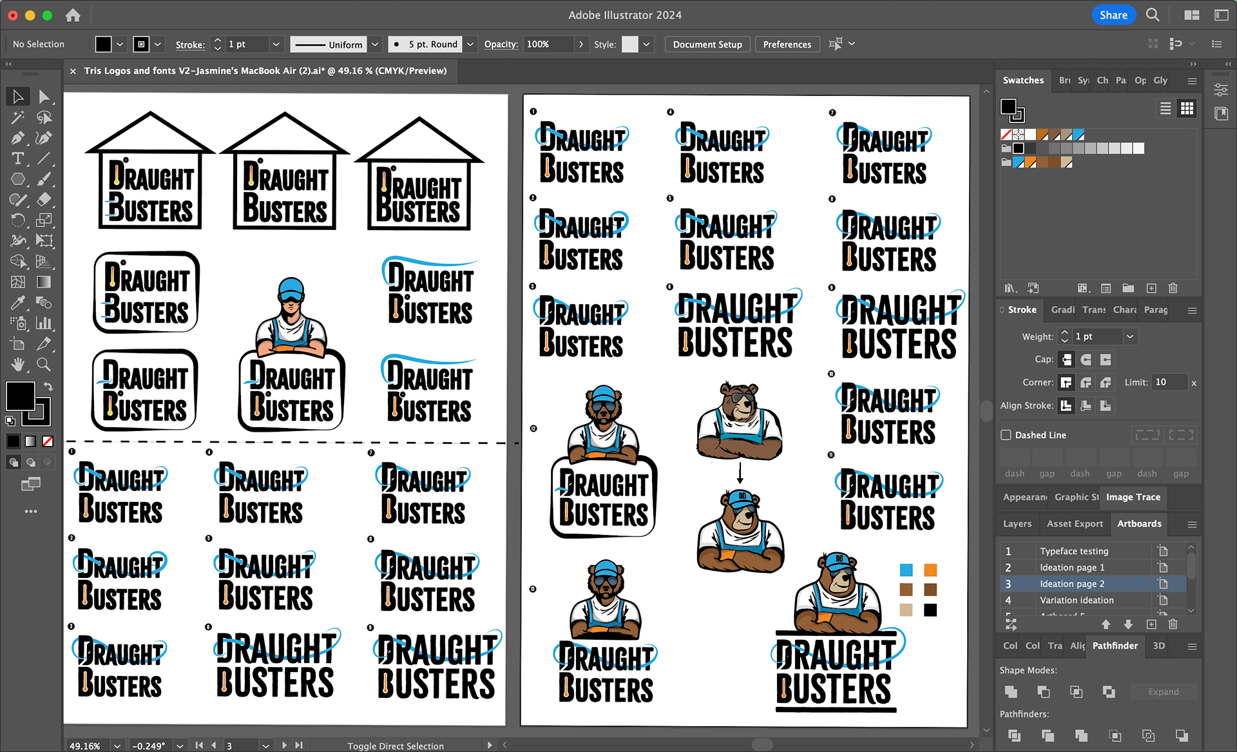Viewport: 1237px width, 752px height.
Task: Open Document Setup
Action: [x=707, y=44]
